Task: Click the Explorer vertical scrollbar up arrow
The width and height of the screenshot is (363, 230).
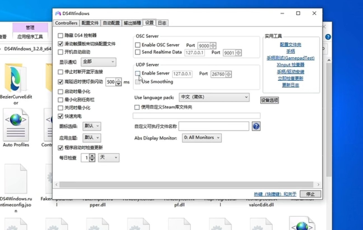Action: click(x=329, y=60)
